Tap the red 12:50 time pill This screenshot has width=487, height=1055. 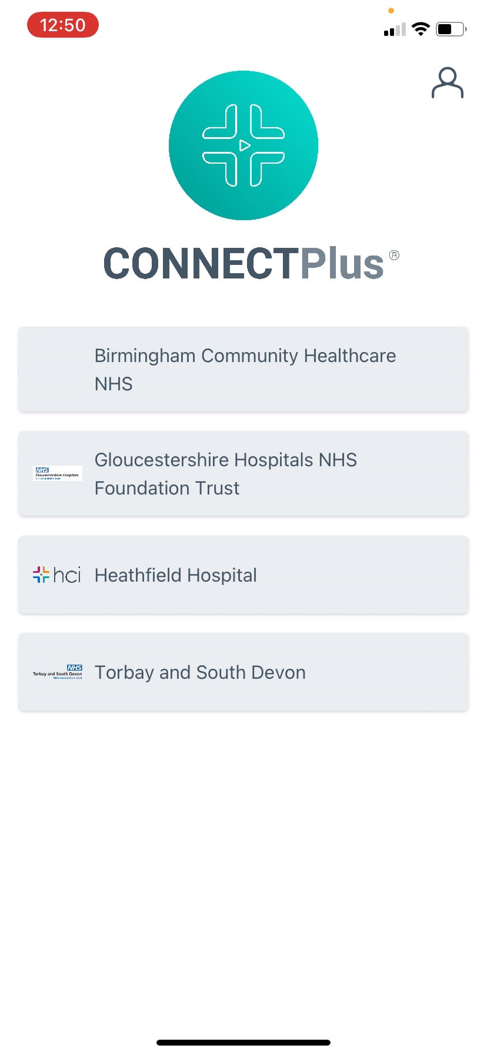[x=63, y=25]
